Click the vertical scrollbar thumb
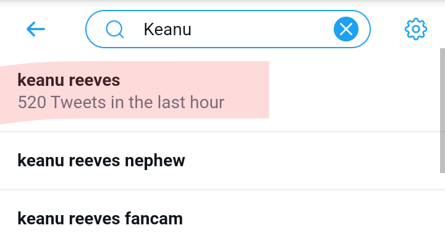Image resolution: width=445 pixels, height=246 pixels. 442,111
